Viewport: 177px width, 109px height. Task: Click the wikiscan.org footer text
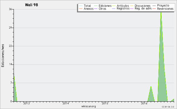click(x=88, y=106)
